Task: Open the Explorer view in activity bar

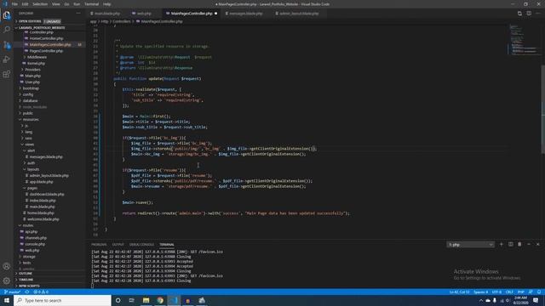Action: click(7, 15)
